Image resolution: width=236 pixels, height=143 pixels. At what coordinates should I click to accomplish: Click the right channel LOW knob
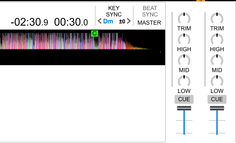pos(217,81)
